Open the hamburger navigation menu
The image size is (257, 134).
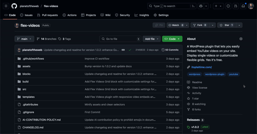click(x=6, y=6)
